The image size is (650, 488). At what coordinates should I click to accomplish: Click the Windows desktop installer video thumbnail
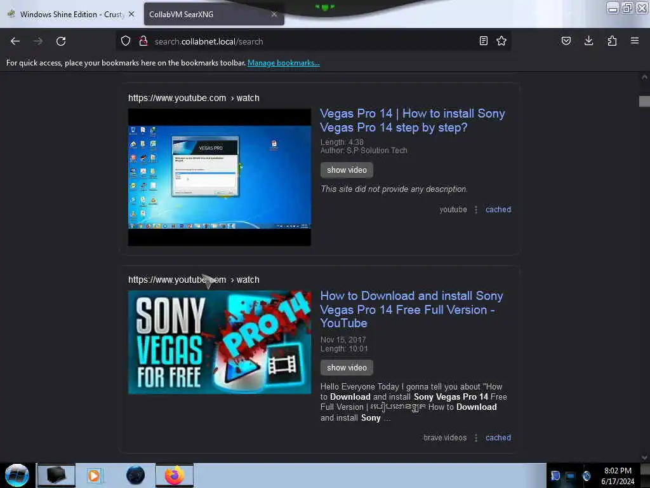219,177
